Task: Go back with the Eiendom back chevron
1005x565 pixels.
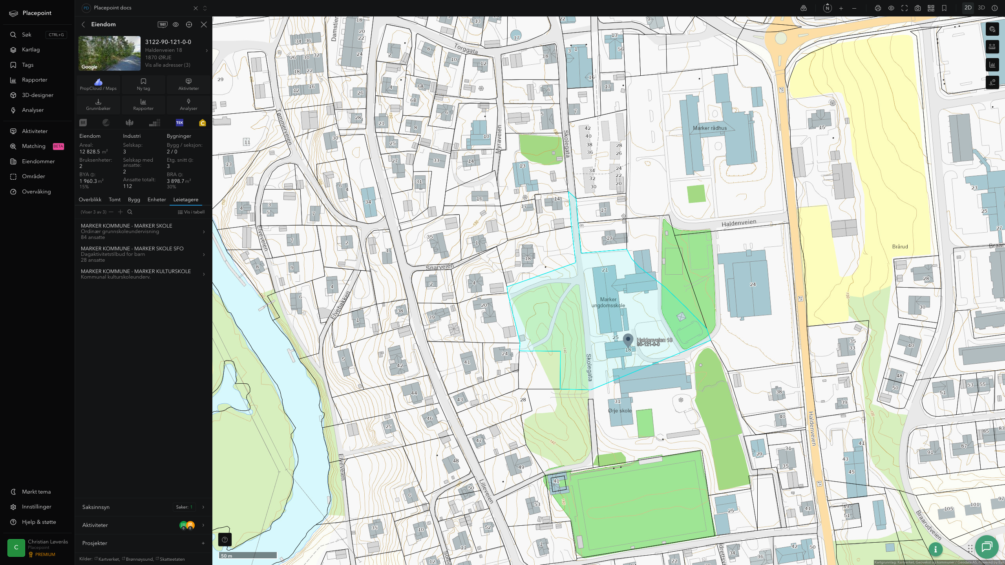Action: click(x=83, y=24)
